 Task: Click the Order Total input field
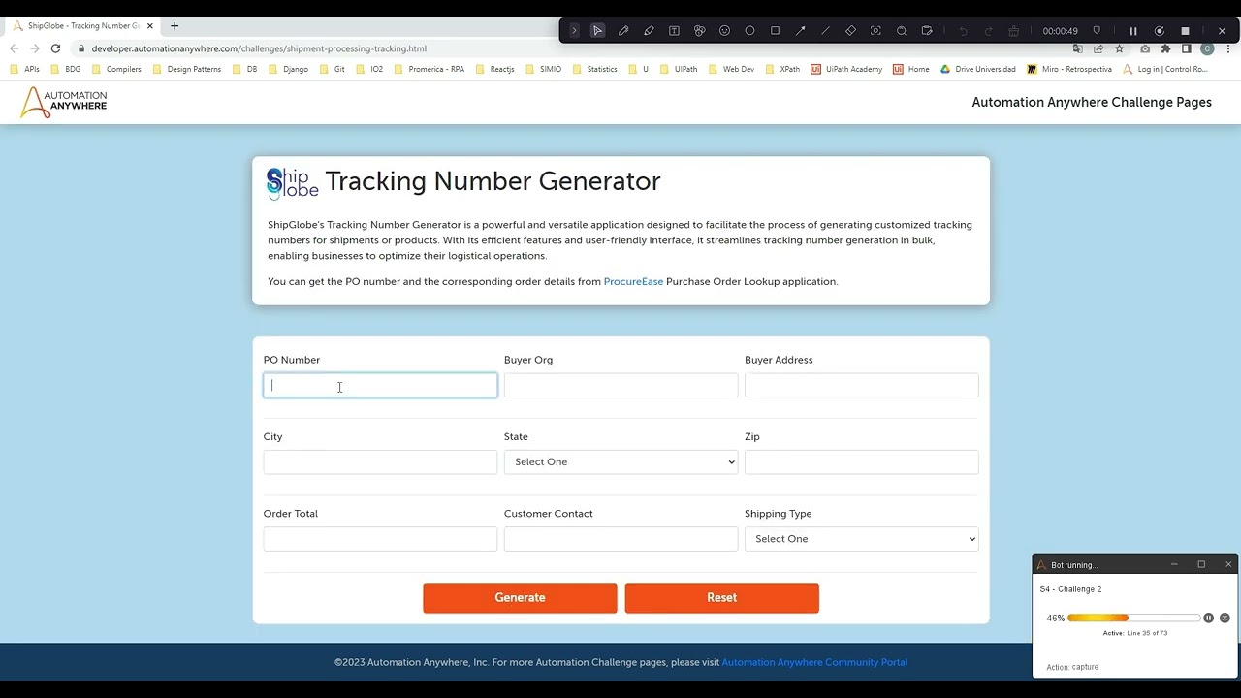pos(380,539)
